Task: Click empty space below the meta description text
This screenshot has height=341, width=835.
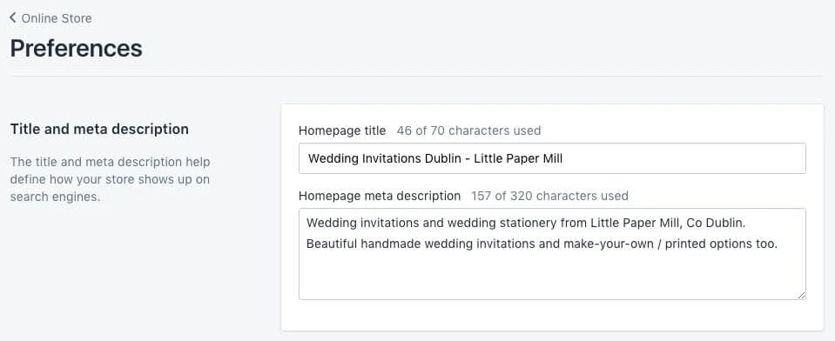Action: click(x=552, y=277)
